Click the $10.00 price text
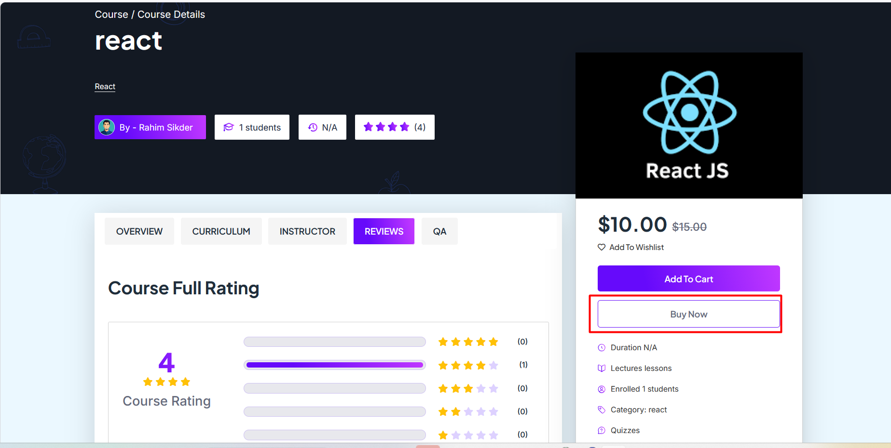This screenshot has height=448, width=891. [632, 224]
